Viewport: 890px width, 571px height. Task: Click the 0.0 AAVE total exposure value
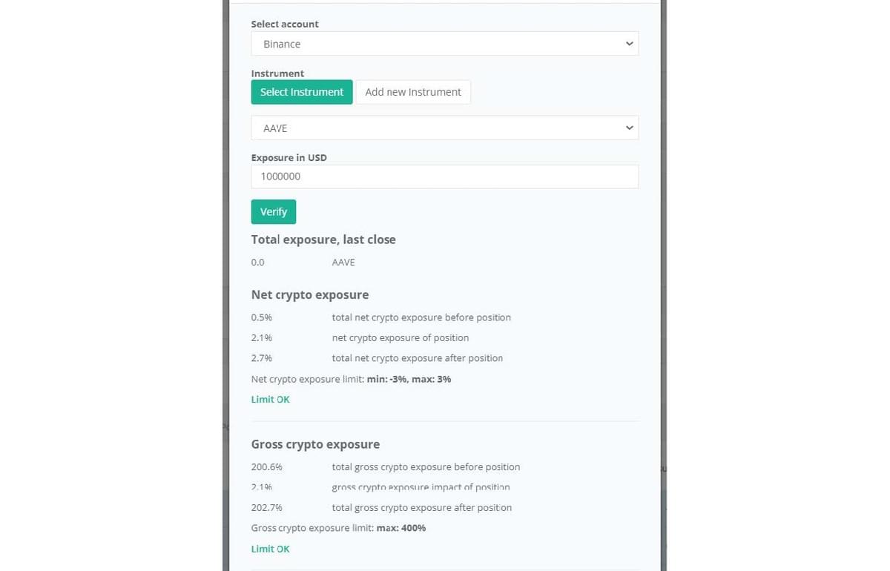click(x=258, y=263)
